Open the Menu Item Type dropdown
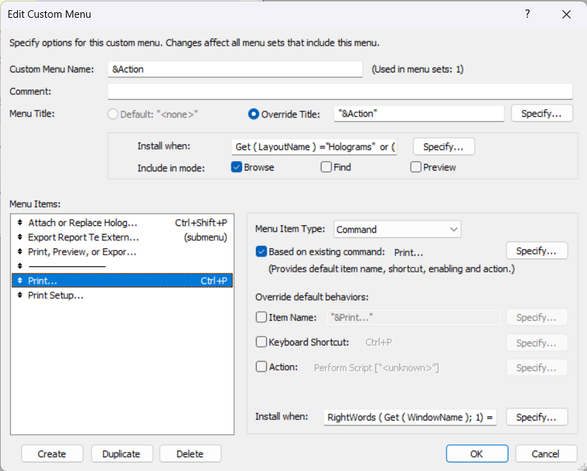Image resolution: width=587 pixels, height=471 pixels. point(397,229)
